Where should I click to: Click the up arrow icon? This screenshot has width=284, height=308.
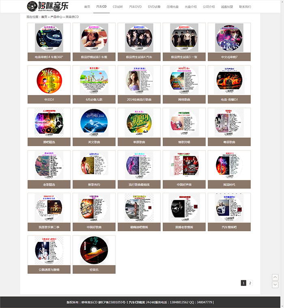275,277
